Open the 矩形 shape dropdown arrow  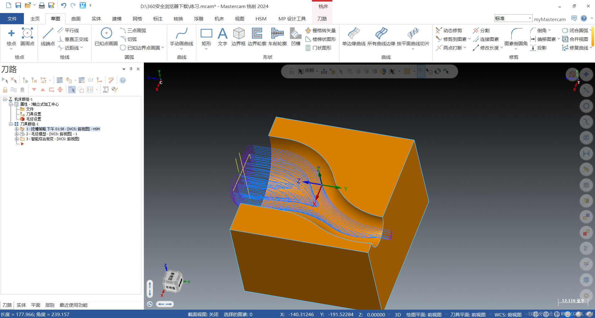[206, 49]
